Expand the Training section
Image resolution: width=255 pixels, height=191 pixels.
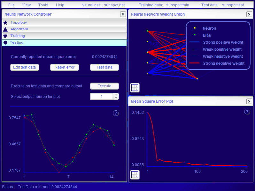point(64,36)
